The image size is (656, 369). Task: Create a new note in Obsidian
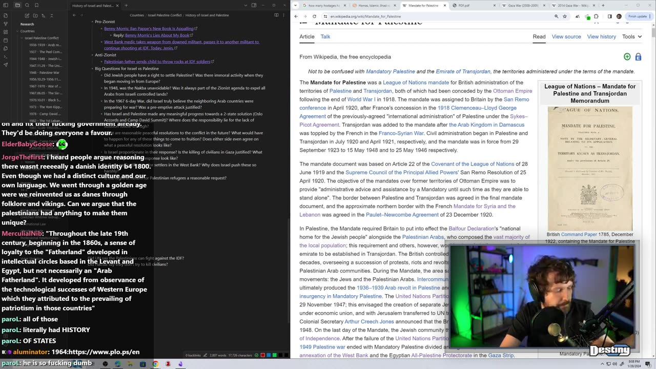point(27,15)
